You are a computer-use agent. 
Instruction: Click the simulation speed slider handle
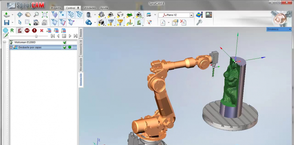(x=36, y=36)
